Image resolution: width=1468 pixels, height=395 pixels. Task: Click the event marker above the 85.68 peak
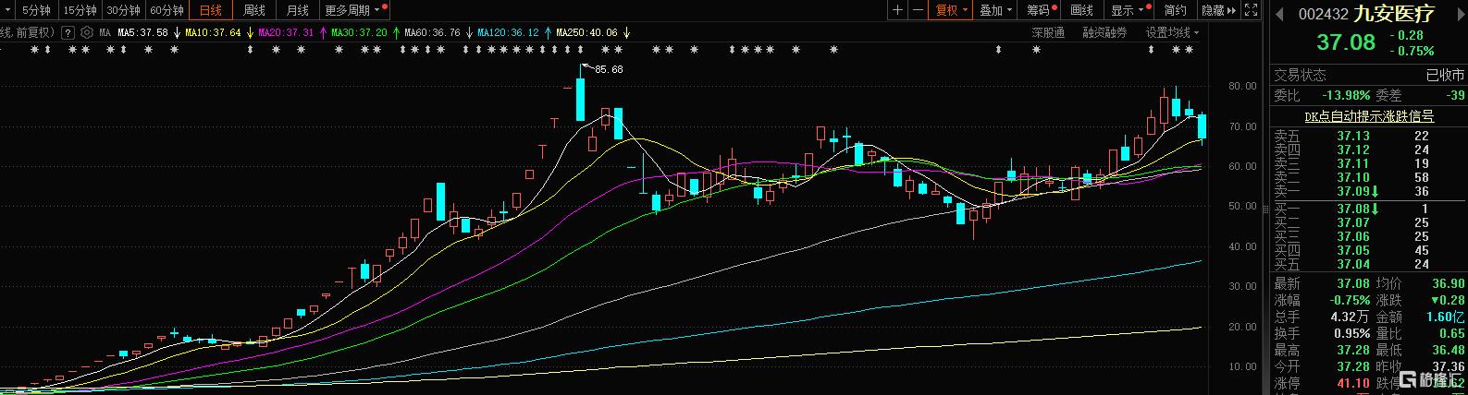tap(580, 50)
